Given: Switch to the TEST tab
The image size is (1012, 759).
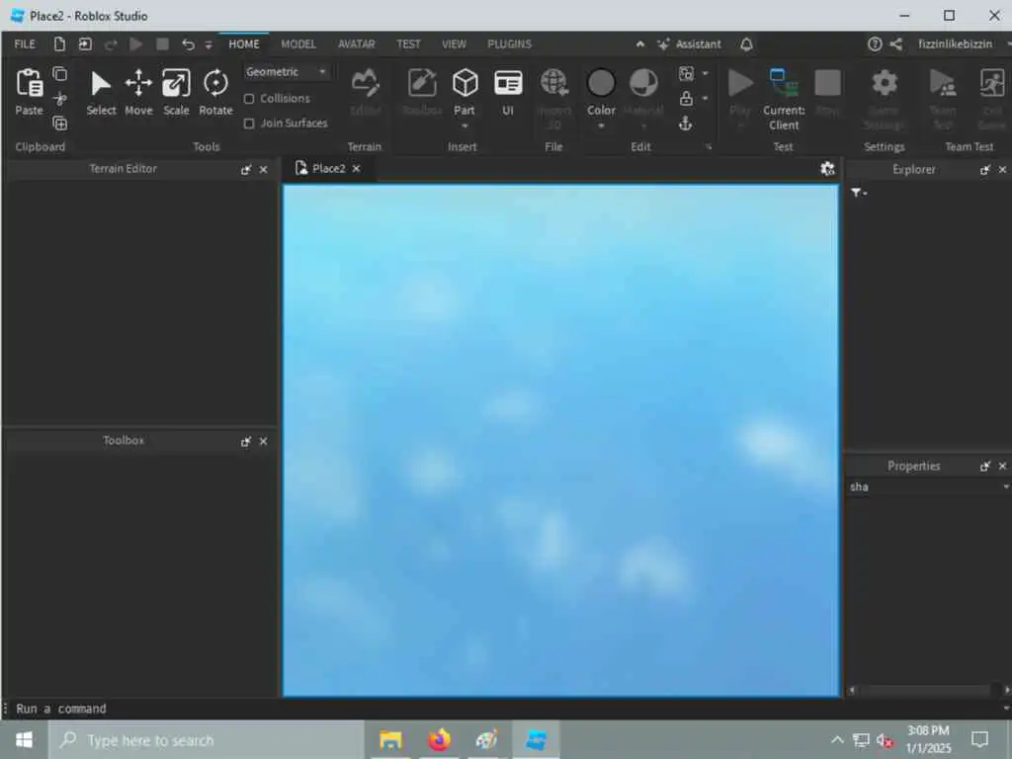Looking at the screenshot, I should pos(408,43).
